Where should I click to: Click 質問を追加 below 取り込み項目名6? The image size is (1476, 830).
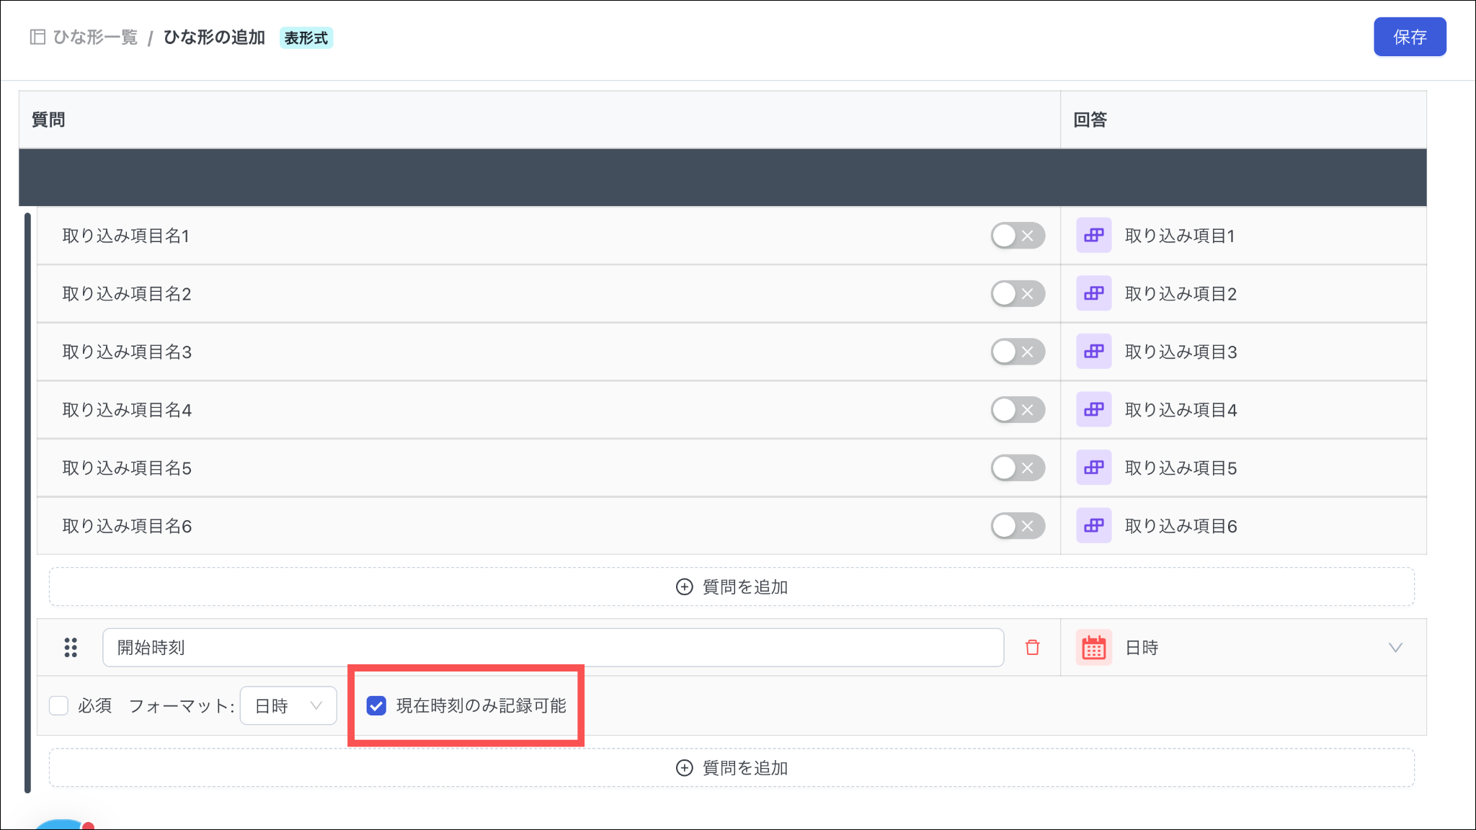pyautogui.click(x=732, y=586)
